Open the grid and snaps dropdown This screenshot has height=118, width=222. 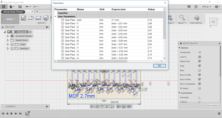124,107
